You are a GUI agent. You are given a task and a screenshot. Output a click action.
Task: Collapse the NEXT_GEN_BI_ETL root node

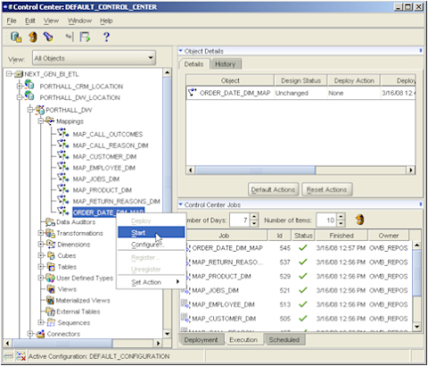[x=9, y=74]
